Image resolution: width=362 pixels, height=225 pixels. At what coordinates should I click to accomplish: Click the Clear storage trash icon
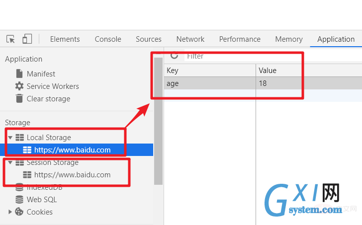[x=19, y=98]
